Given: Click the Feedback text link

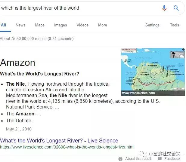Looking at the screenshot, I should pyautogui.click(x=172, y=159).
